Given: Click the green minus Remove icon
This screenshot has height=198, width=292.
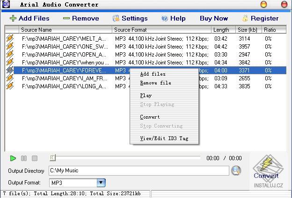Looking at the screenshot, I should 66,18.
